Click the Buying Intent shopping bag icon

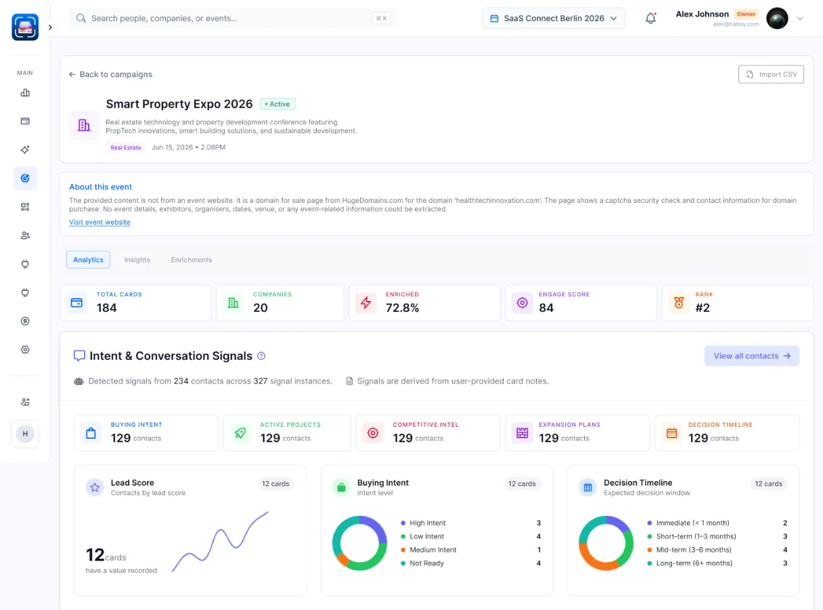pos(91,433)
